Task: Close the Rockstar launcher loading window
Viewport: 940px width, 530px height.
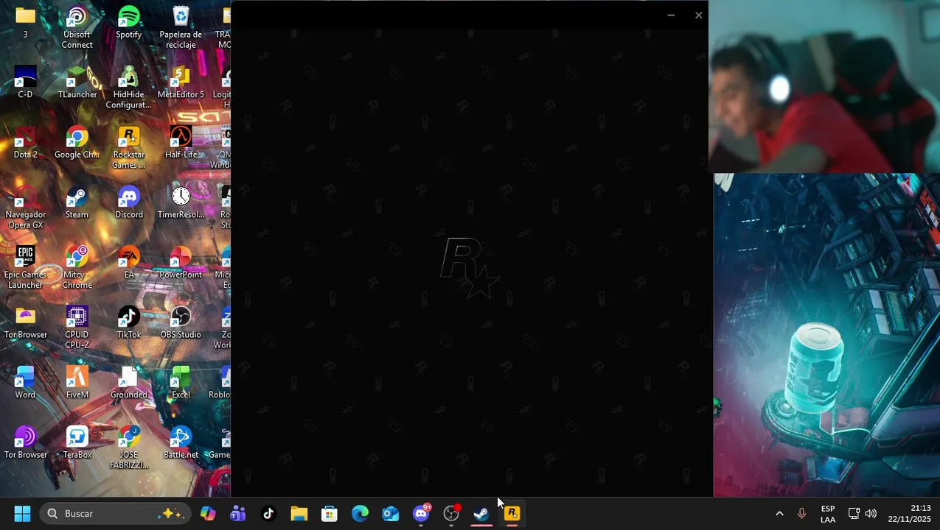Action: [698, 15]
